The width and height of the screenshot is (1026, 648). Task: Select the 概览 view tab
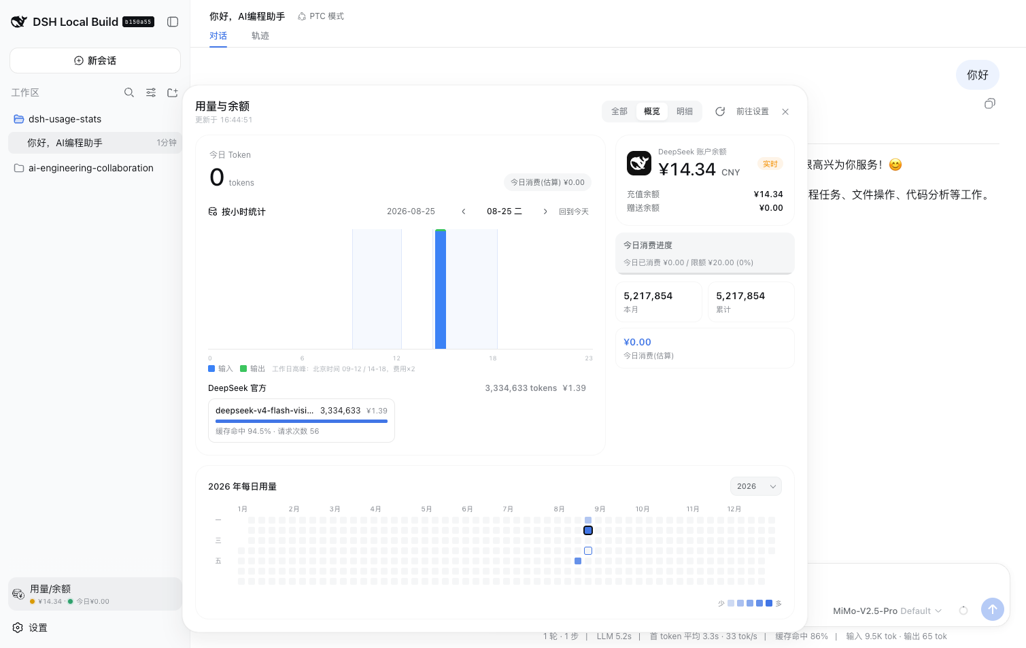(x=652, y=112)
